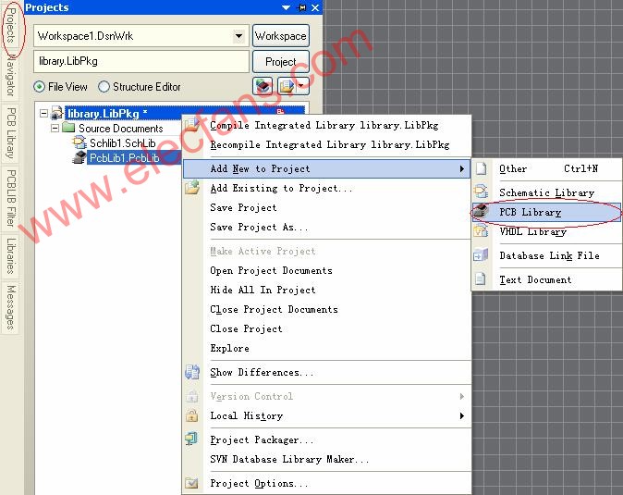Click the PcbLib1.PcbLib footprint file icon
The image size is (623, 495).
pos(79,157)
